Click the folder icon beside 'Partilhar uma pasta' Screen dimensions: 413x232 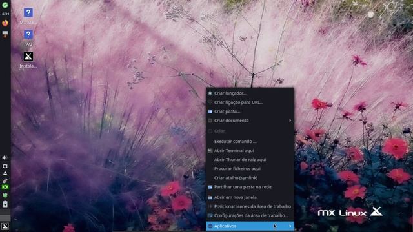tap(210, 187)
